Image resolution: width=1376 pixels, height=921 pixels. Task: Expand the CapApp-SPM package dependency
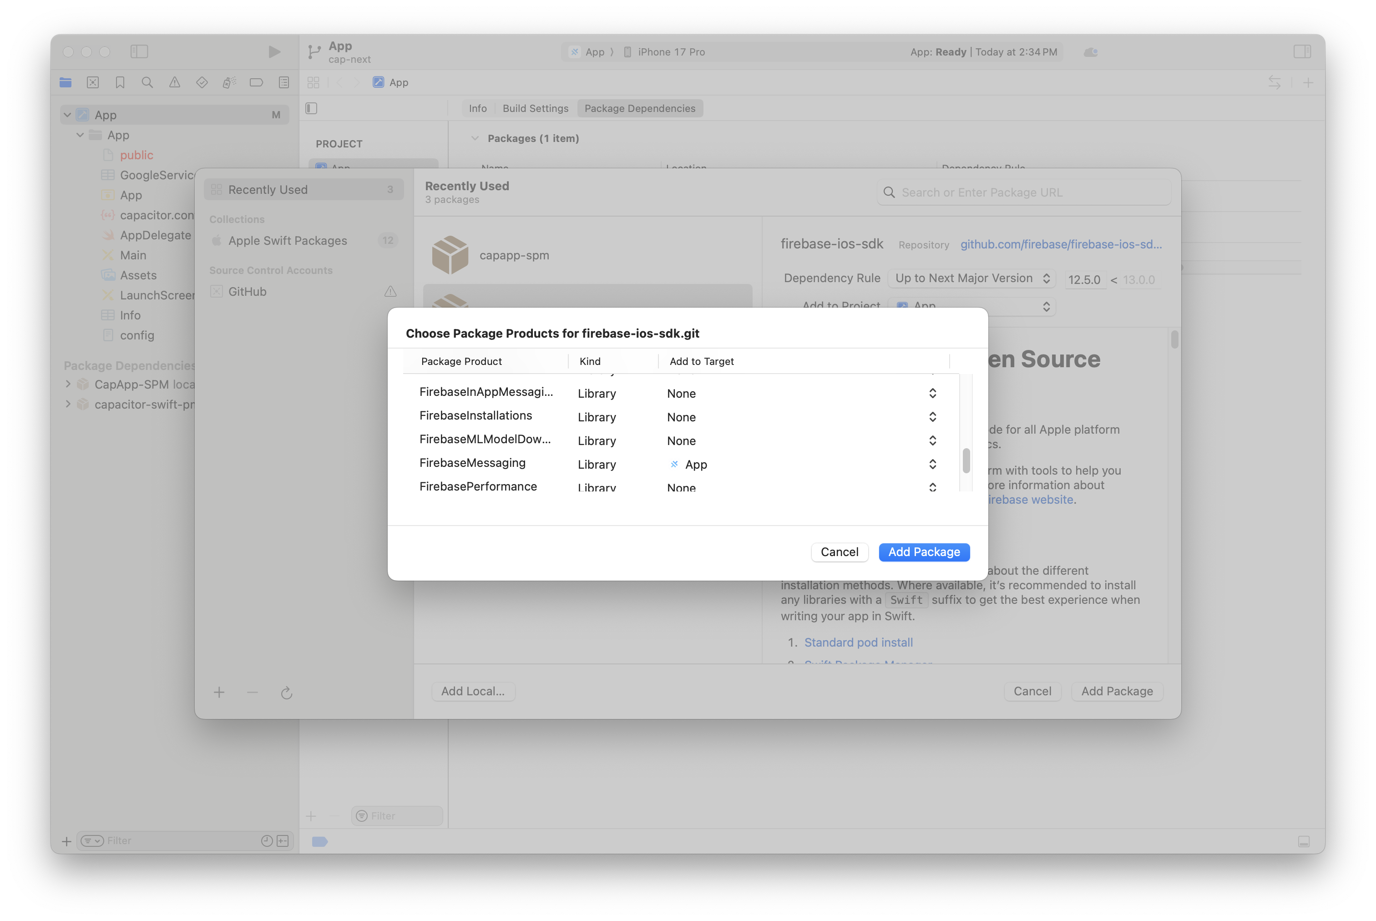point(68,384)
